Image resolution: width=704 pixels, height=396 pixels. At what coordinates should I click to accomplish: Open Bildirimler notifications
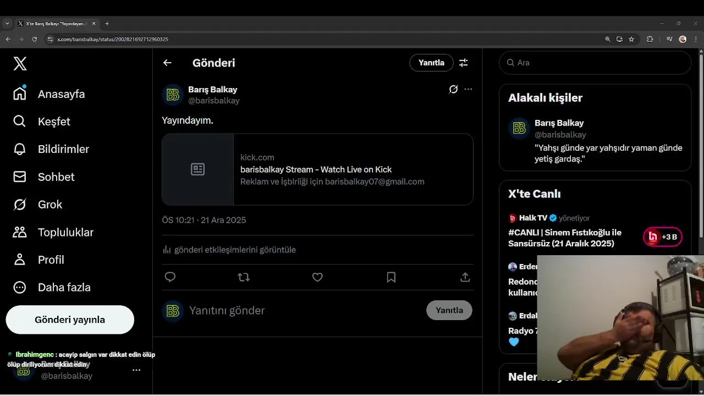pyautogui.click(x=51, y=149)
